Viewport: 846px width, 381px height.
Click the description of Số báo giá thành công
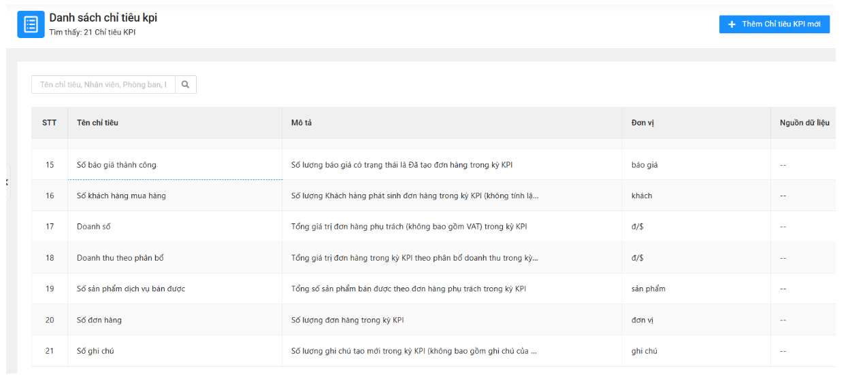402,165
